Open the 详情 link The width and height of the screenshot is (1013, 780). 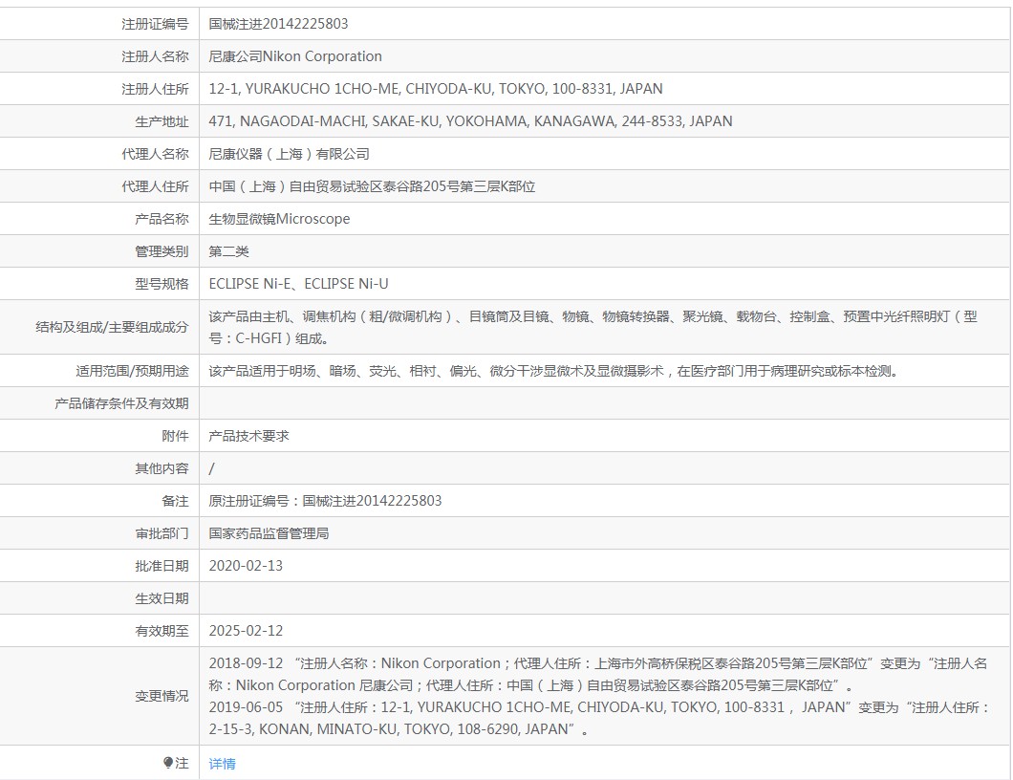click(x=223, y=764)
